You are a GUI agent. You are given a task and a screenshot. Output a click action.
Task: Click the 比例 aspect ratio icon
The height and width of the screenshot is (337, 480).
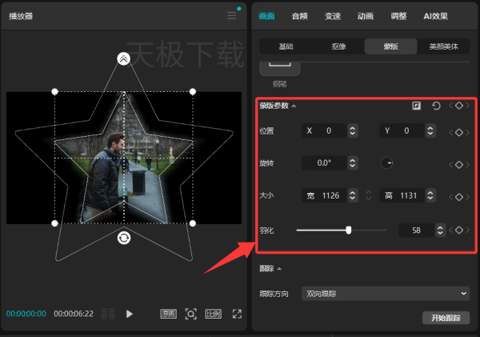(x=214, y=314)
